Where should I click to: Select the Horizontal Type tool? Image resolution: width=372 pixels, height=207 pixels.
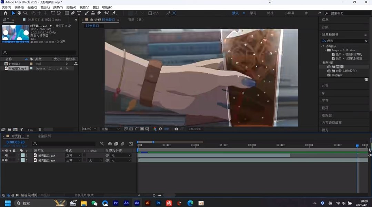[79, 13]
